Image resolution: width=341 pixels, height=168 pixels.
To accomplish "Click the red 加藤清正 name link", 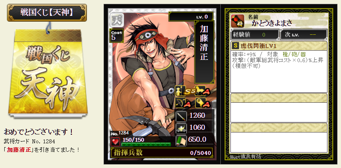I will (x=19, y=149).
